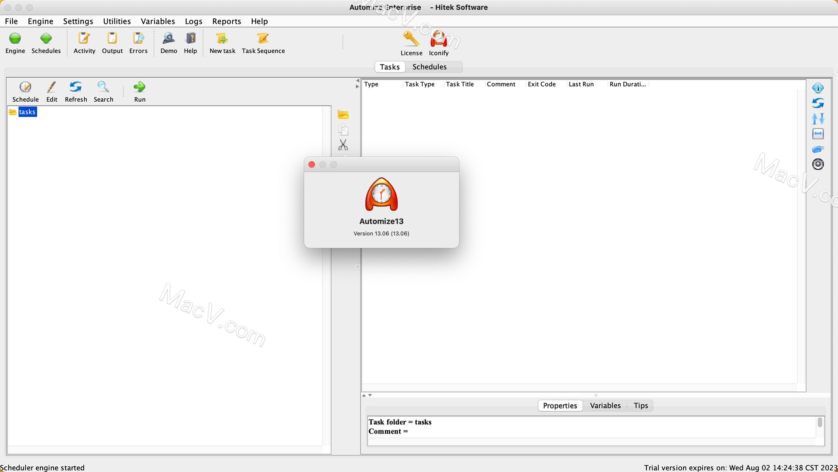This screenshot has height=472, width=838.
Task: Open Search magnifier in tasks panel
Action: 103,92
